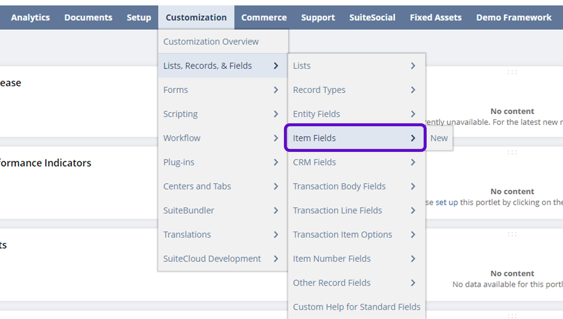Click chevron next to Record Types
Viewport: 563px width, 319px height.
pyautogui.click(x=413, y=90)
